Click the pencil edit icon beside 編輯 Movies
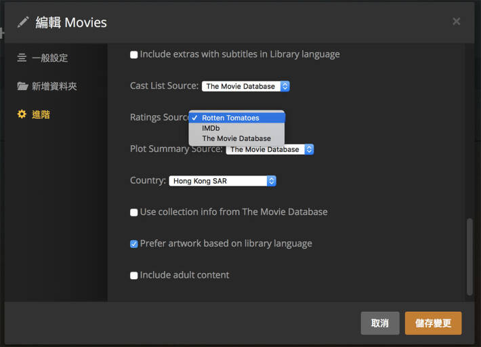This screenshot has width=481, height=347. pos(23,22)
